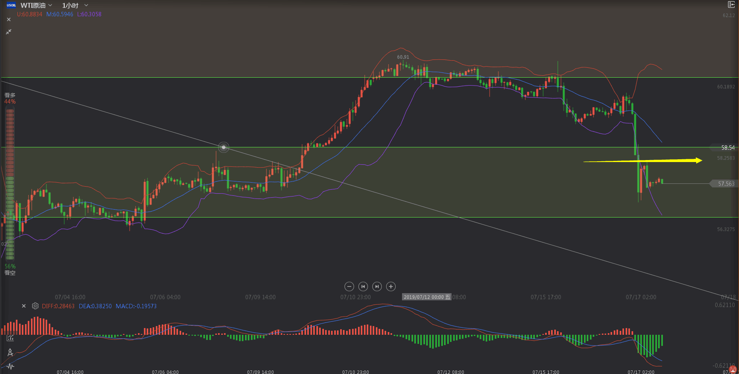Screen dimensions: 739x374
Task: Click the 看空 56% label
Action: 10,270
